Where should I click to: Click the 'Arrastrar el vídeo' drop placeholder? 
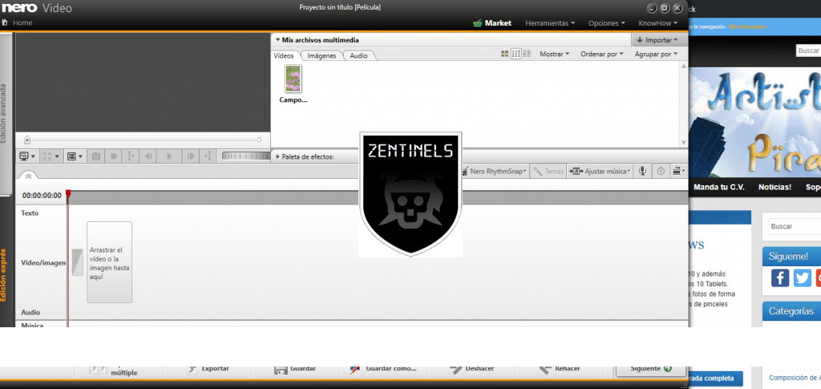(109, 262)
